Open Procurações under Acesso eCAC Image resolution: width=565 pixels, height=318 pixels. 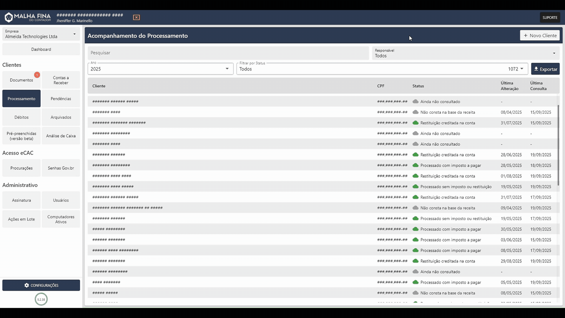(x=21, y=168)
